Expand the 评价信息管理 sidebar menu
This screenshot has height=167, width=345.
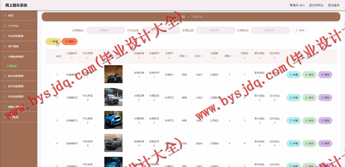[x=19, y=97]
